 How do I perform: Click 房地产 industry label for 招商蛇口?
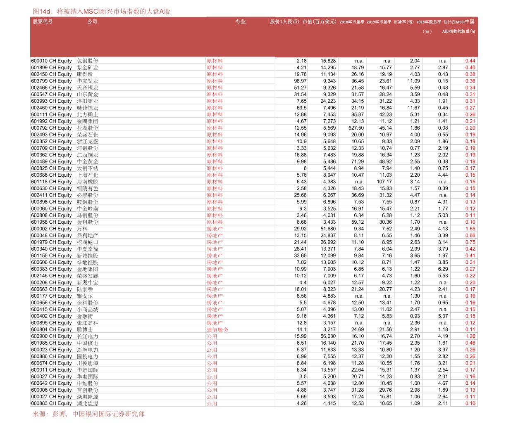[x=215, y=242]
